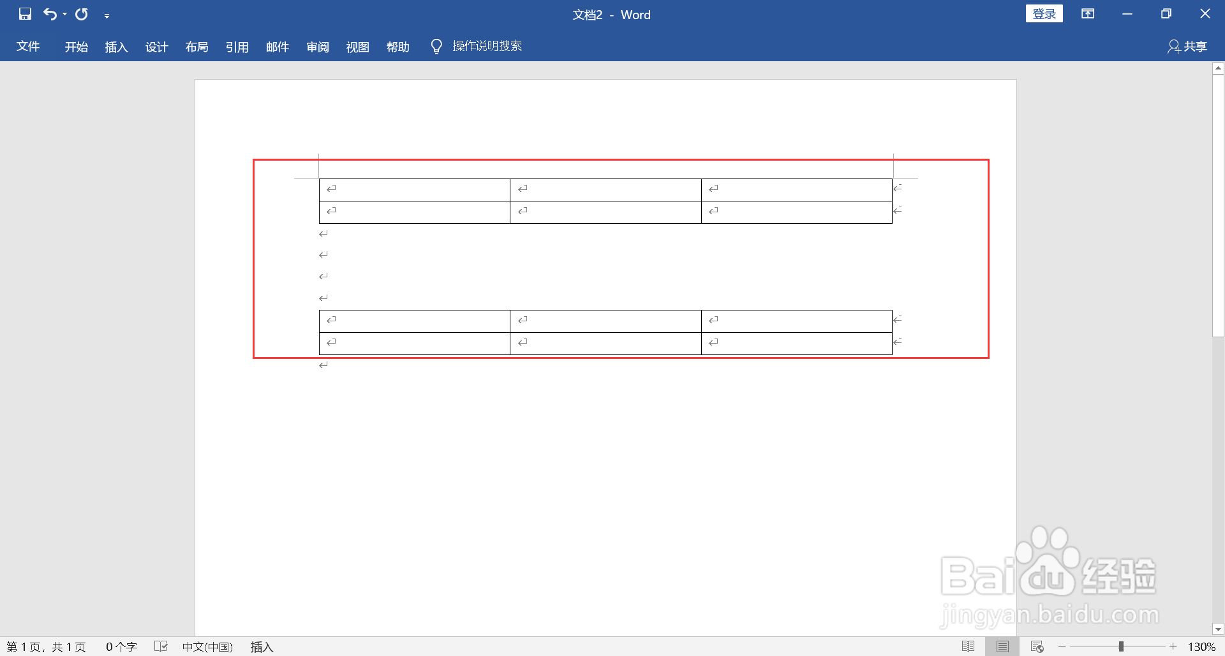Click the zoom slider handle

click(1121, 647)
